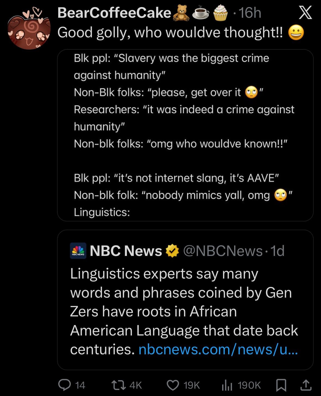This screenshot has height=396, width=321.
Task: Like the post with heart icon
Action: coord(173,385)
